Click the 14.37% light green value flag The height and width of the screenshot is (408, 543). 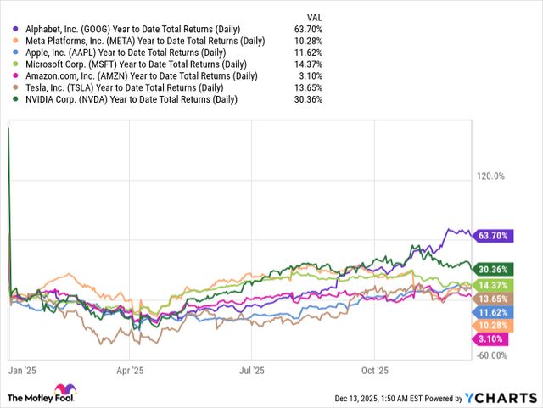494,285
